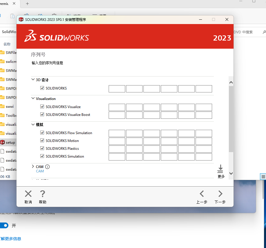This screenshot has height=248, width=266.
Task: Collapse the 3D 设计 section
Action: click(33, 79)
